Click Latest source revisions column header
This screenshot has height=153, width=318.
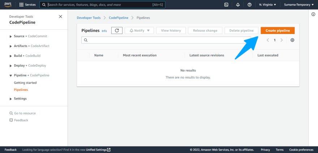pos(207,55)
